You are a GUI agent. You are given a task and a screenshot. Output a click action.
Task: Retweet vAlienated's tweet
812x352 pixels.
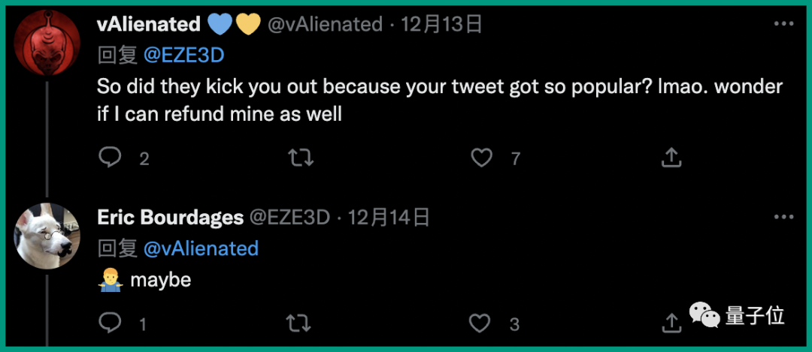301,158
